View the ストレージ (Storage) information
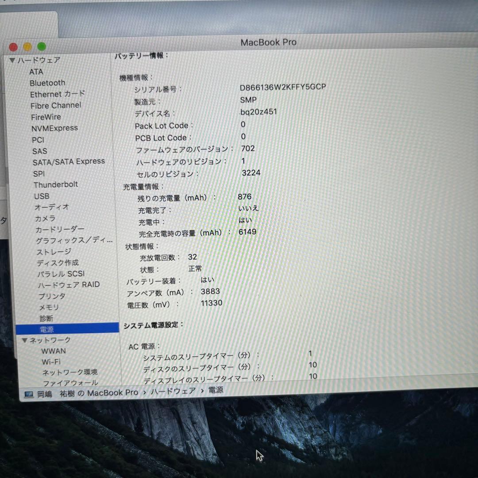 [x=53, y=251]
